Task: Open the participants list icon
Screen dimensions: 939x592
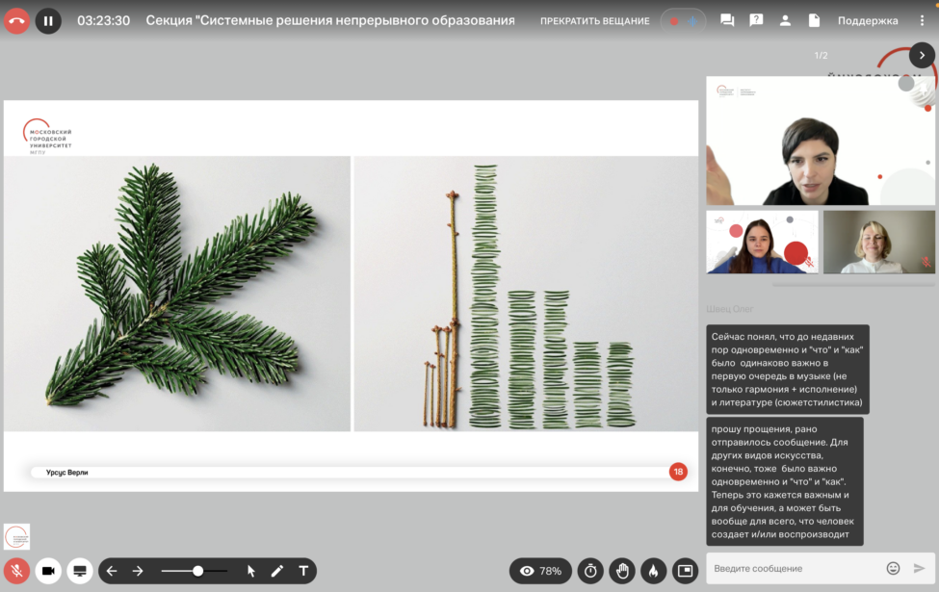Action: pyautogui.click(x=785, y=20)
